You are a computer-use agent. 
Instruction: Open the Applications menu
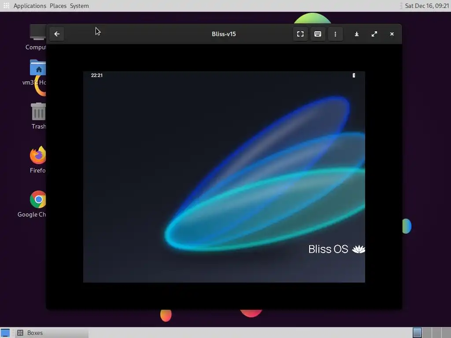point(30,6)
